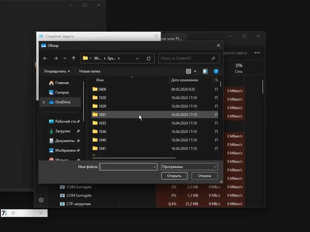310x232 pixels.
Task: Select folder 0409
Action: click(x=155, y=89)
